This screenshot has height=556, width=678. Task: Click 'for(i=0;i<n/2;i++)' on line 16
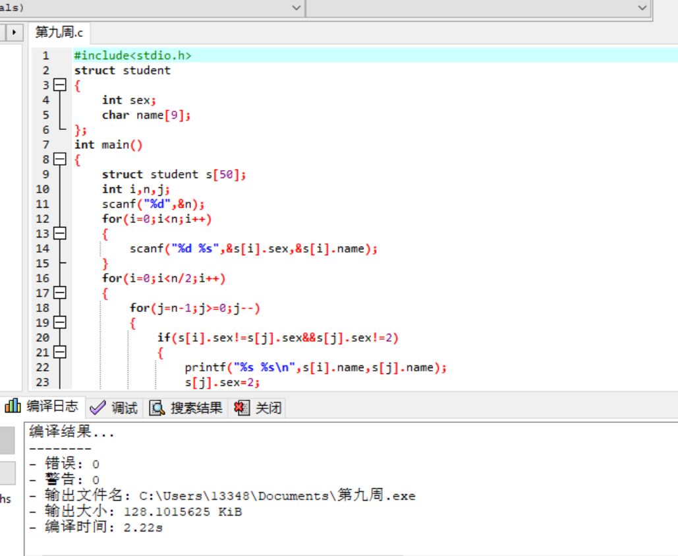pos(163,278)
